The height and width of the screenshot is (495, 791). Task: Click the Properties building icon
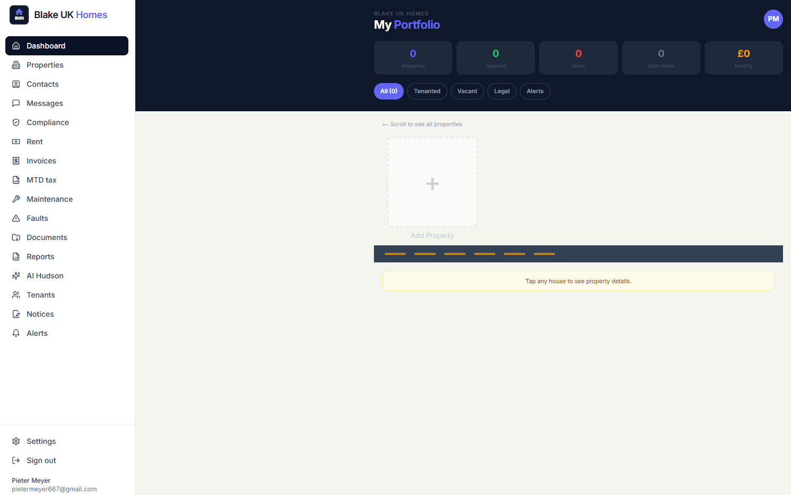[x=16, y=65]
